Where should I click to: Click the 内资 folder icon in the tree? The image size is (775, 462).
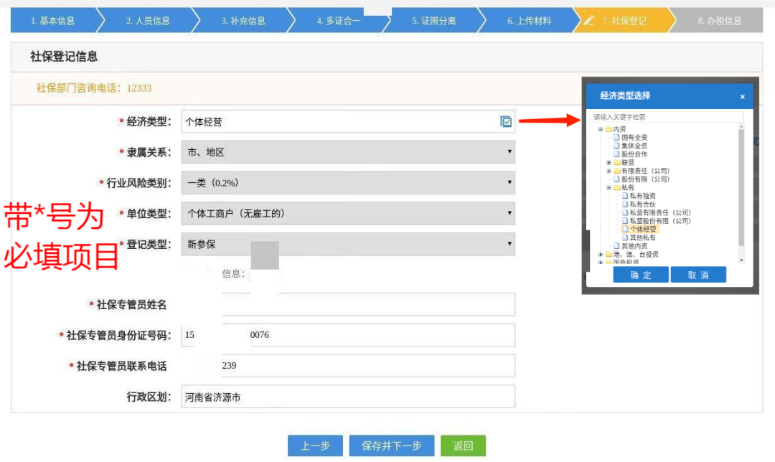607,129
